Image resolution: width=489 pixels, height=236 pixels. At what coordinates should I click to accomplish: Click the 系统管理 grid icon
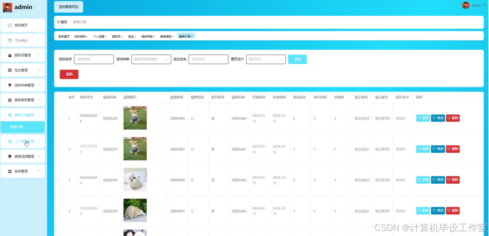pyautogui.click(x=10, y=171)
